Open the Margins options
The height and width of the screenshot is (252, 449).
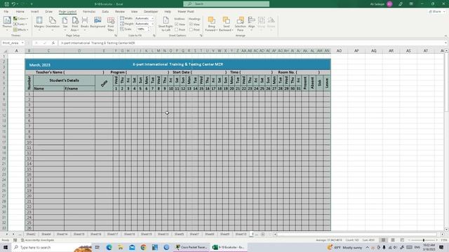point(39,24)
